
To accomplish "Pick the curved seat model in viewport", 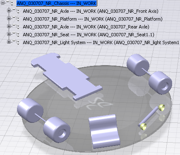I will [104, 132].
